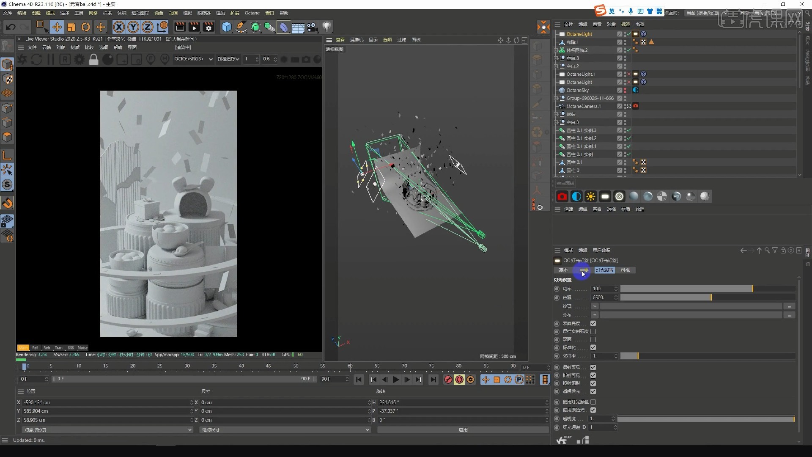Toggle the normalize checkbox
This screenshot has height=457, width=812.
coord(593,347)
